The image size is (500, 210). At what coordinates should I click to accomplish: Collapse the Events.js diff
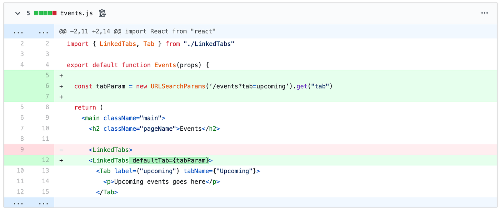[x=17, y=13]
